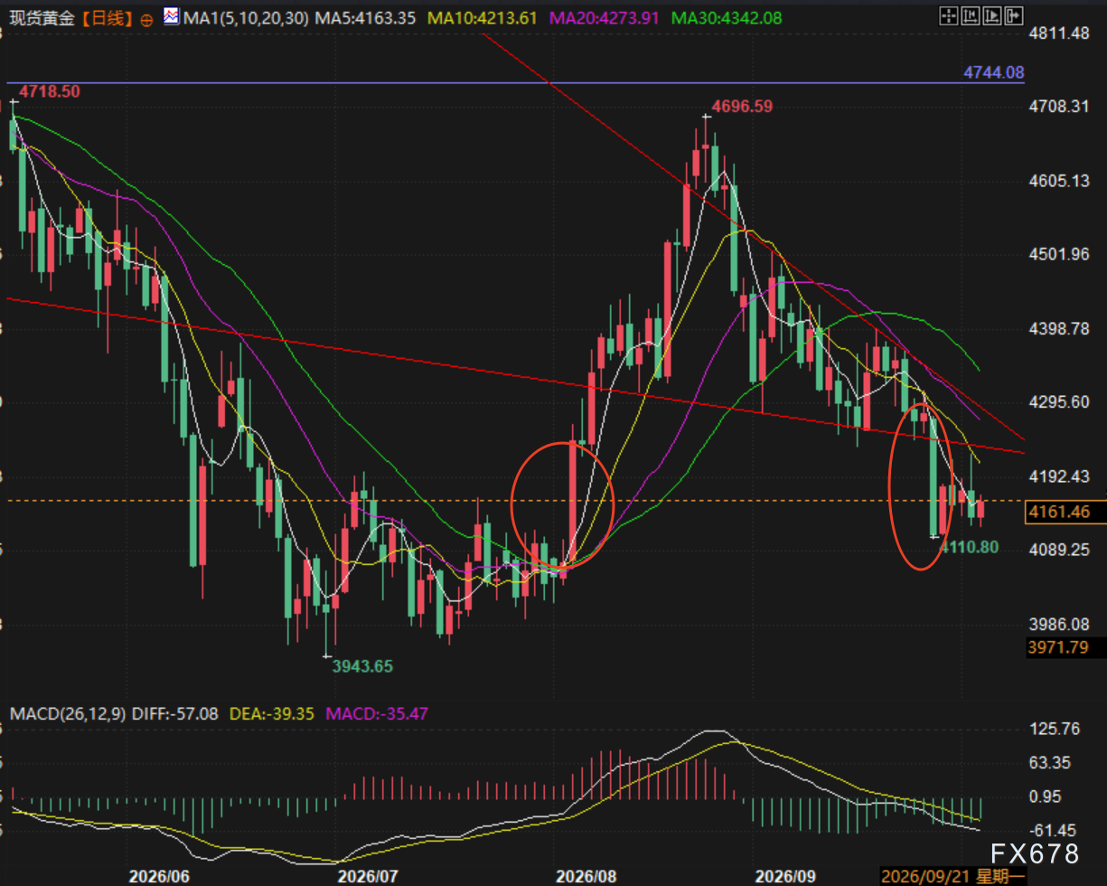The width and height of the screenshot is (1107, 886).
Task: Click the 4110.80 low price label
Action: point(969,546)
